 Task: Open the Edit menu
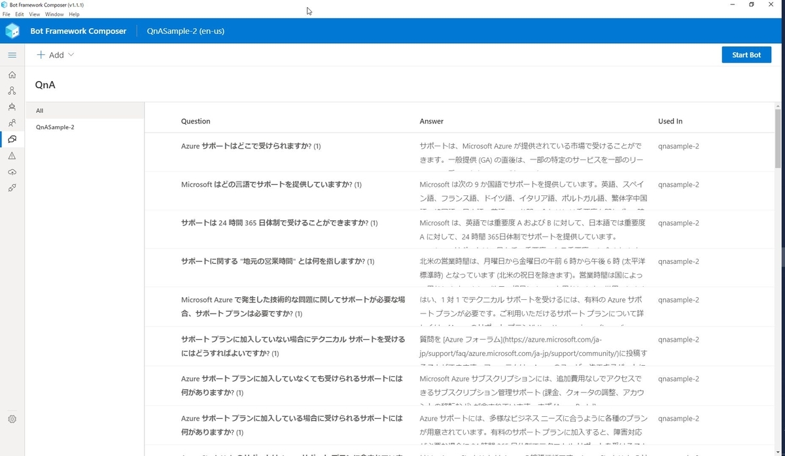[x=19, y=14]
